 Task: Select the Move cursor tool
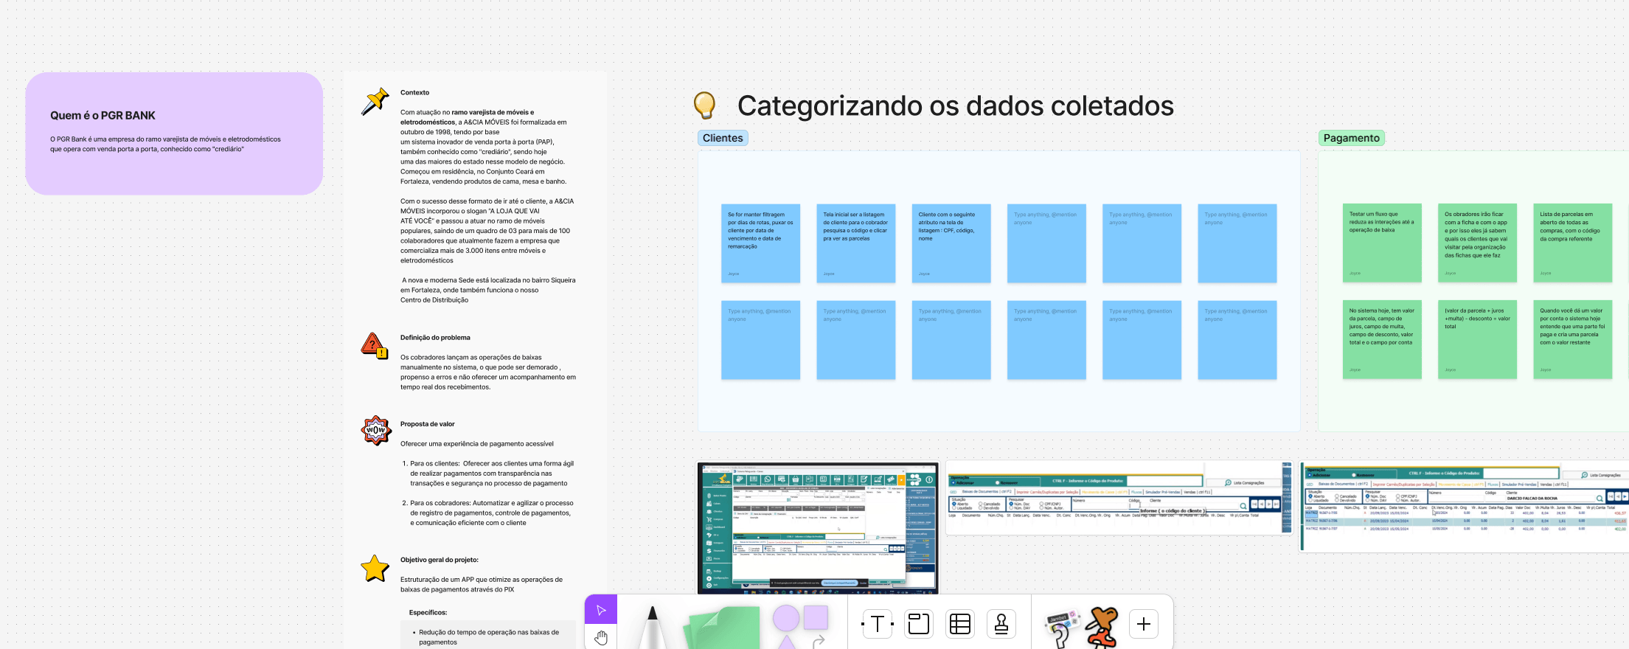point(601,610)
